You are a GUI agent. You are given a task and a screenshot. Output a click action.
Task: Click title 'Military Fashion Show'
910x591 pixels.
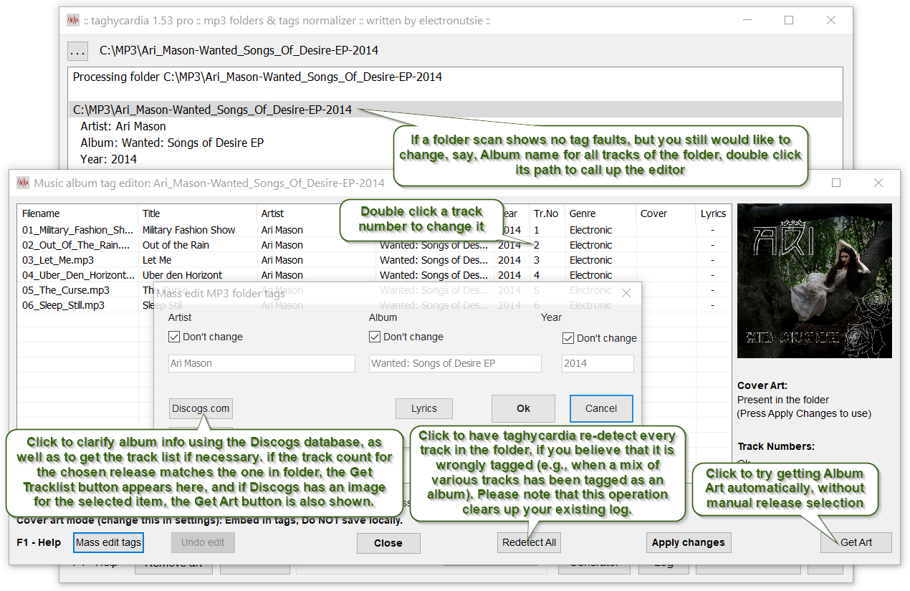[189, 230]
